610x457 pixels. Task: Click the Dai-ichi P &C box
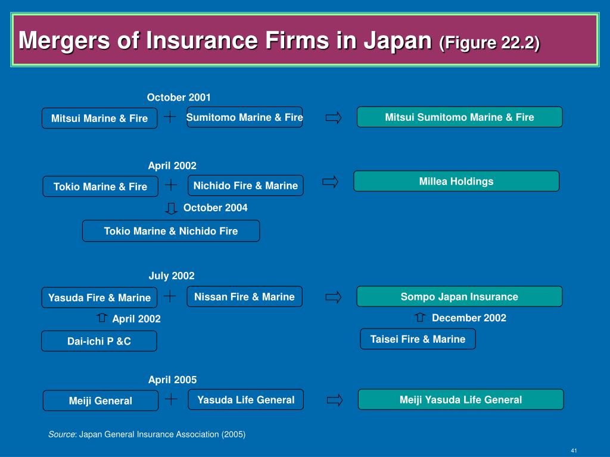coord(99,341)
